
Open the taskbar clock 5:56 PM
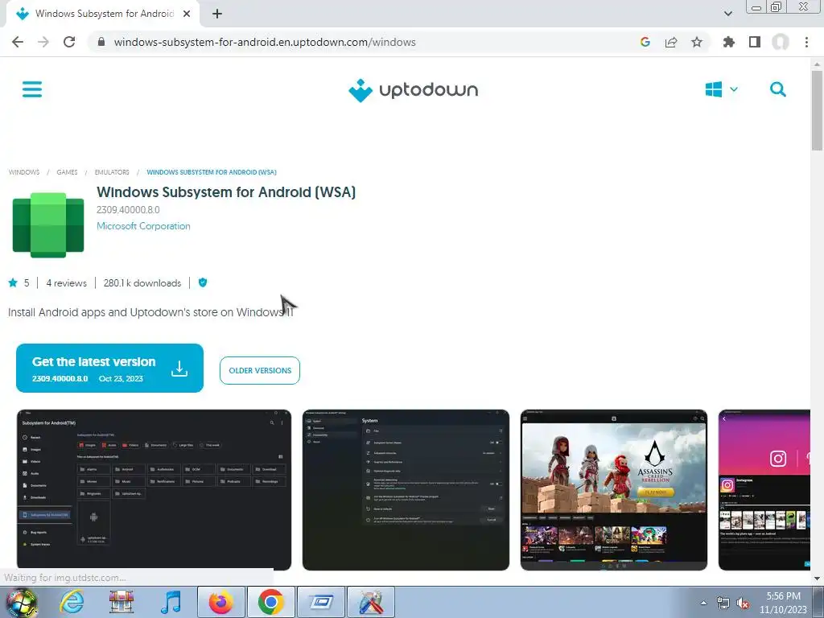[x=783, y=603]
